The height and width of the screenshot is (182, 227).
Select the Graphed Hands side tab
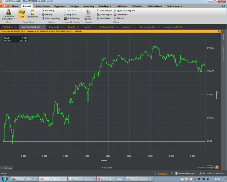click(x=223, y=53)
